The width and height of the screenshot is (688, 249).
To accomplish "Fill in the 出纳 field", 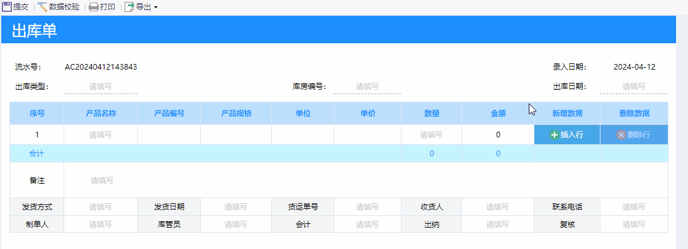I will click(497, 225).
